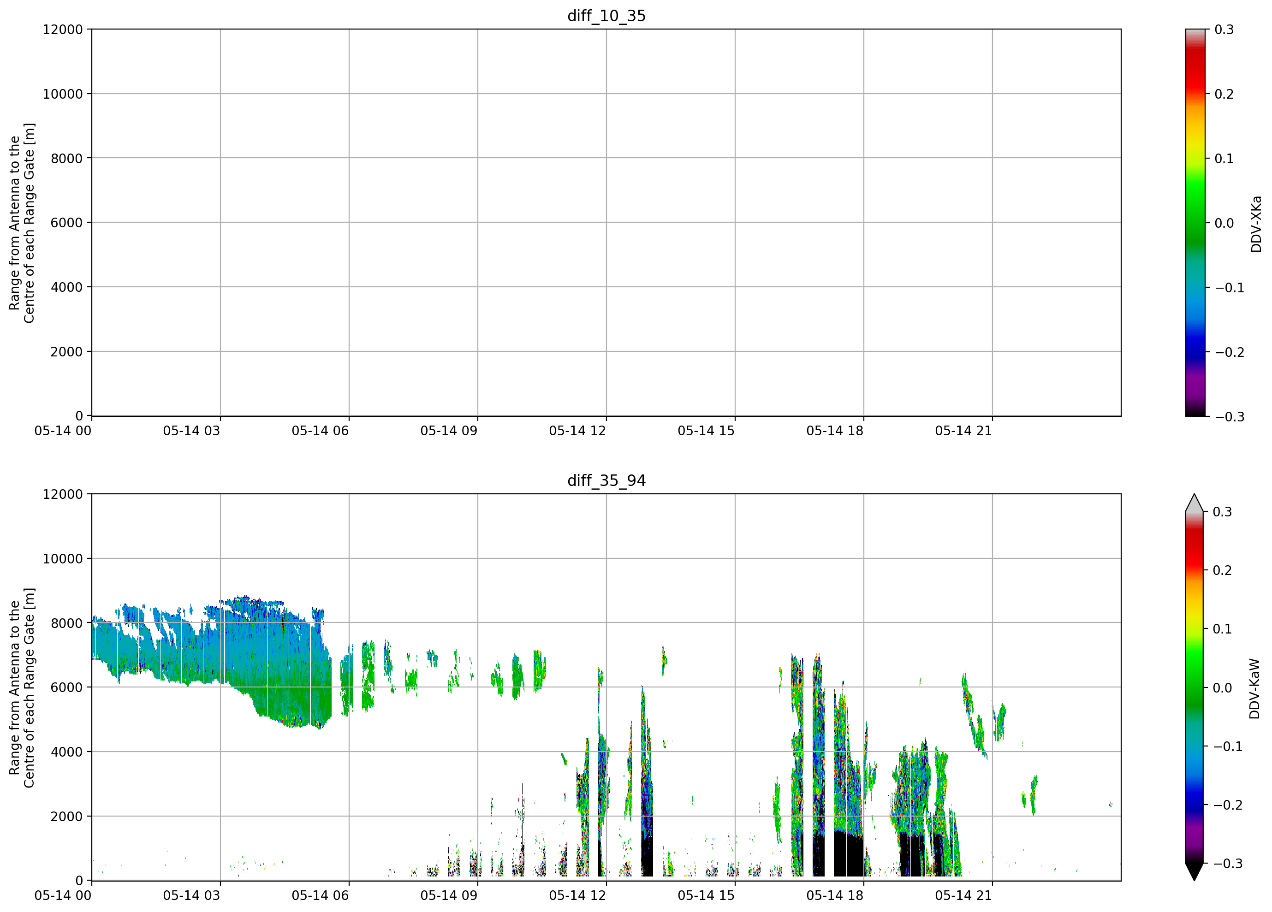Screen dimensions: 1272x912
Task: Click the 6000 tick on diff_10_35 y-axis
Action: click(67, 223)
